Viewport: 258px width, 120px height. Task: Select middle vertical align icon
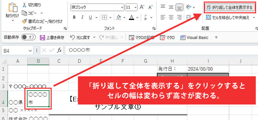coord(171,7)
